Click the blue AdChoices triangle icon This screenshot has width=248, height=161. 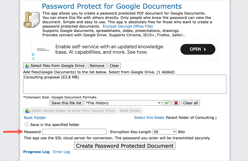click(33, 54)
